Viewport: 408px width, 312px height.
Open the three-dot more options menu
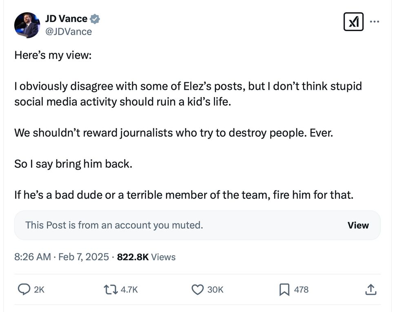click(x=375, y=22)
